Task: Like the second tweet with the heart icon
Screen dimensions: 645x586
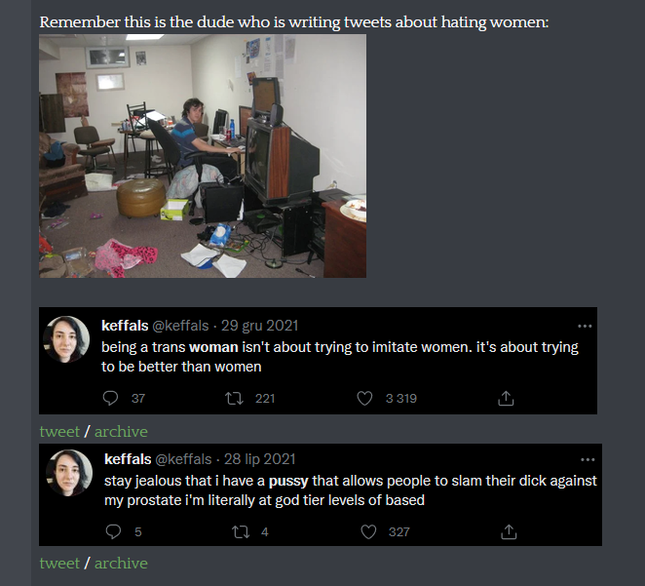Action: [x=368, y=531]
